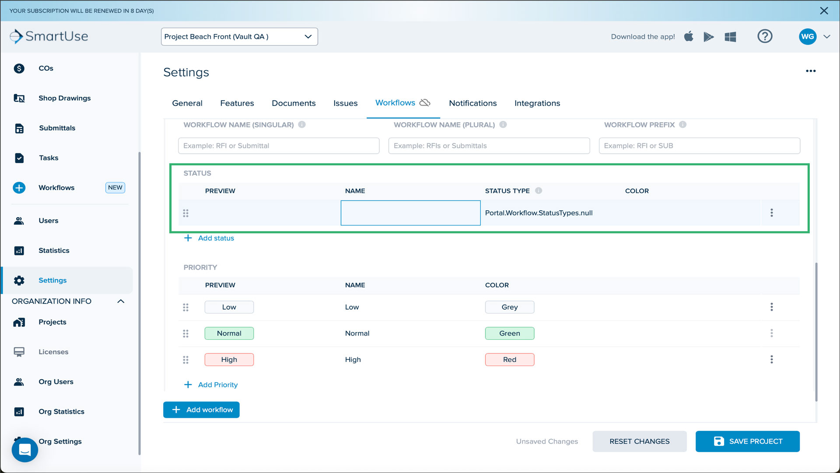The width and height of the screenshot is (840, 473).
Task: Switch to the Notifications tab
Action: coord(472,103)
